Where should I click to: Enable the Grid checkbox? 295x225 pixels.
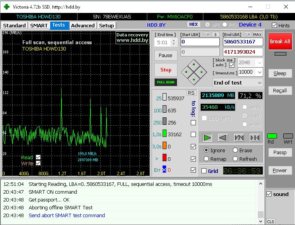pos(204,171)
